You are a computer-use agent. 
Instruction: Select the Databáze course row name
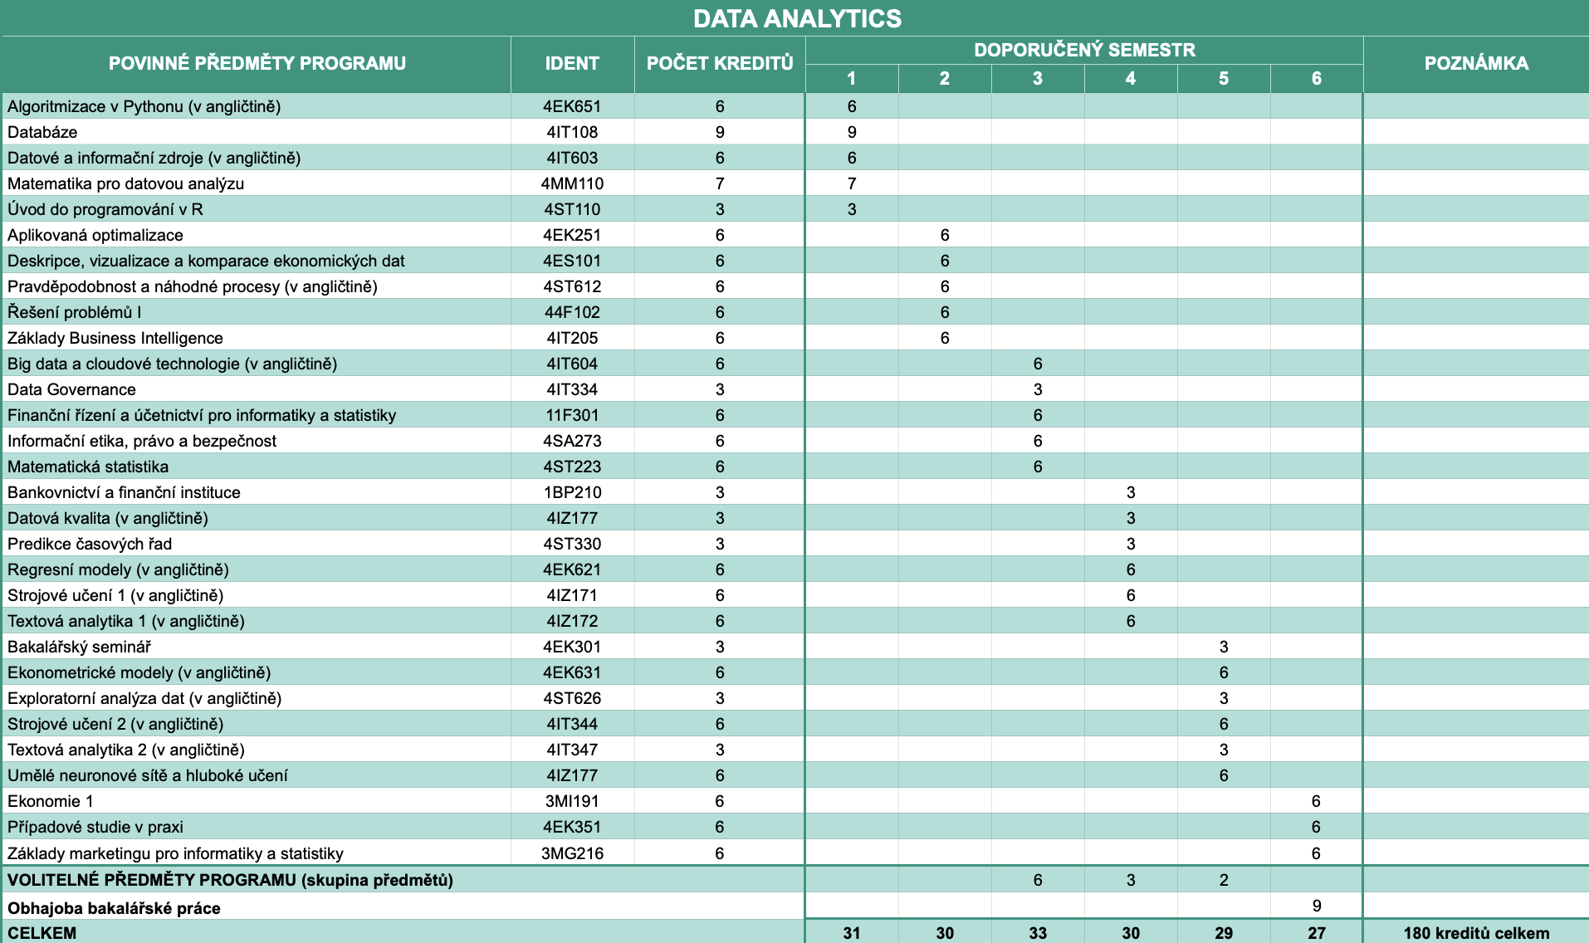tap(42, 132)
